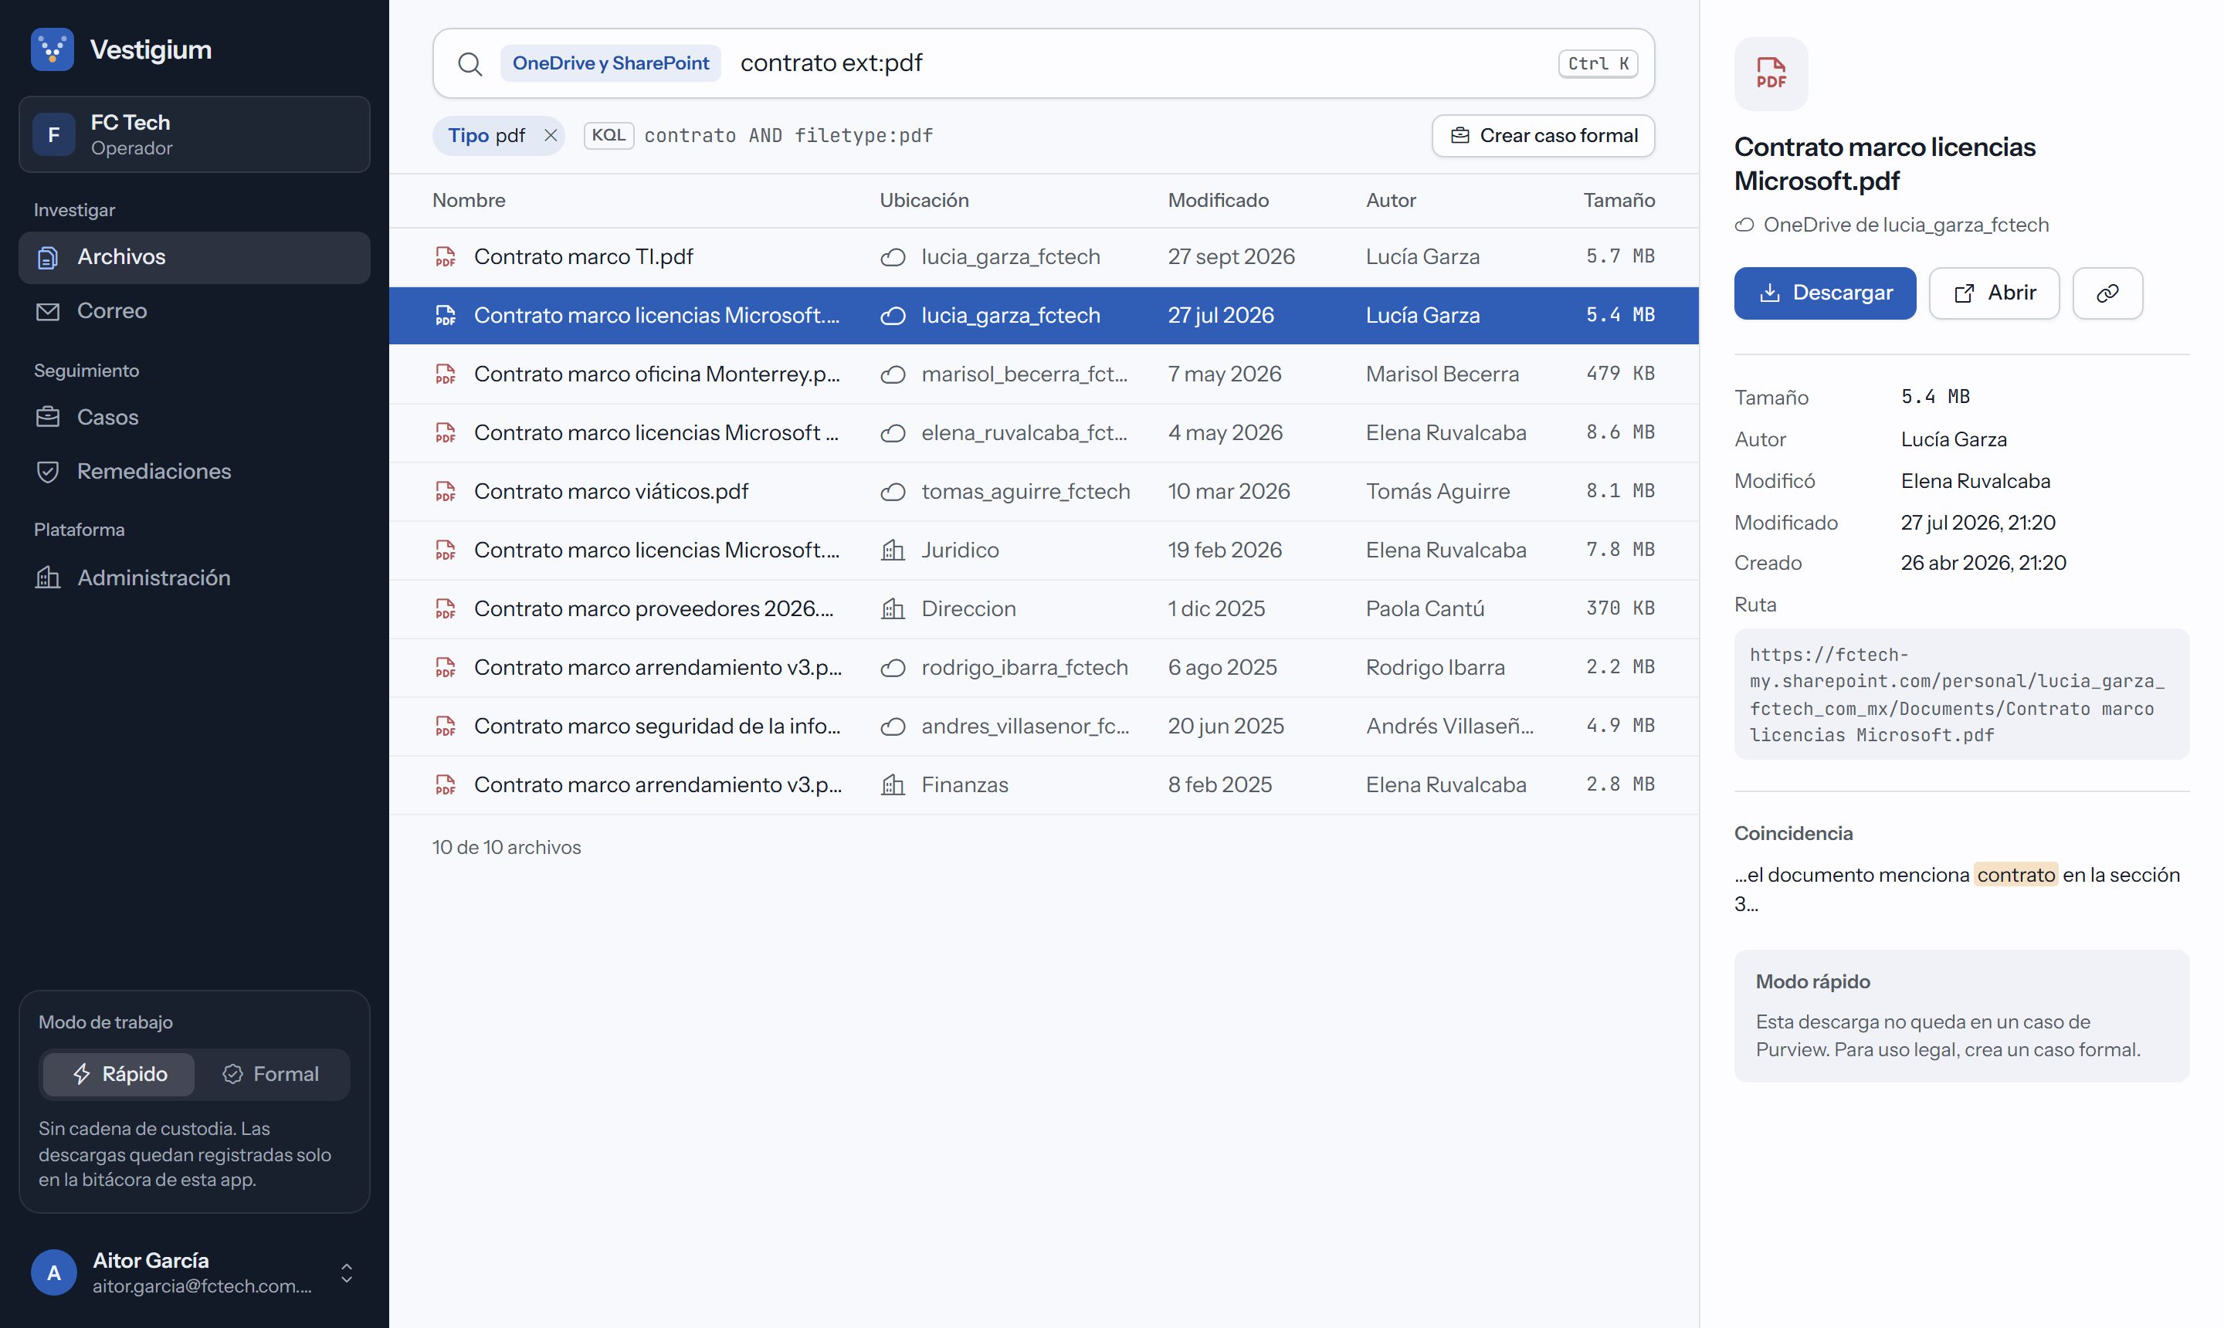
Task: Open the OneDrive y SharePoint scope selector
Action: pos(610,63)
